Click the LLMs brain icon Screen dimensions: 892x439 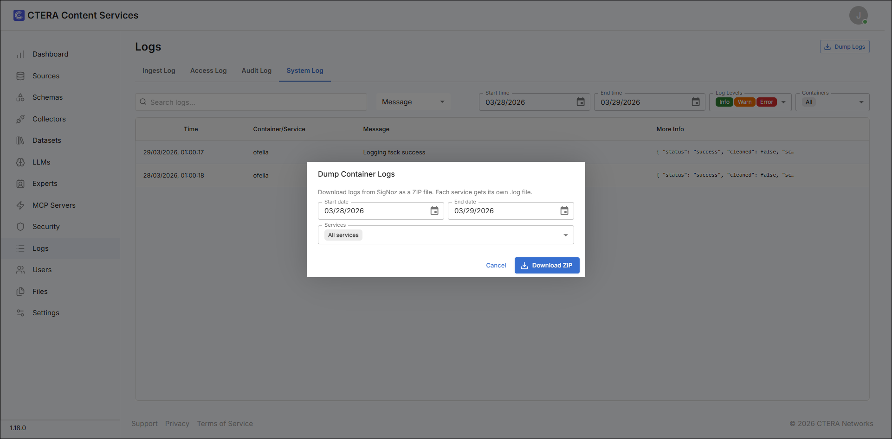(x=20, y=162)
